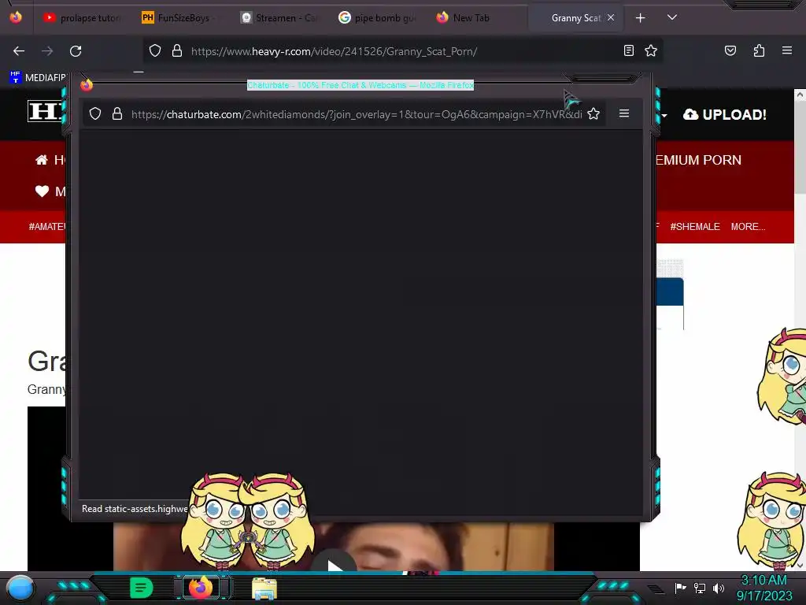Open the MORE... tags link
806x605 pixels.
(x=748, y=227)
